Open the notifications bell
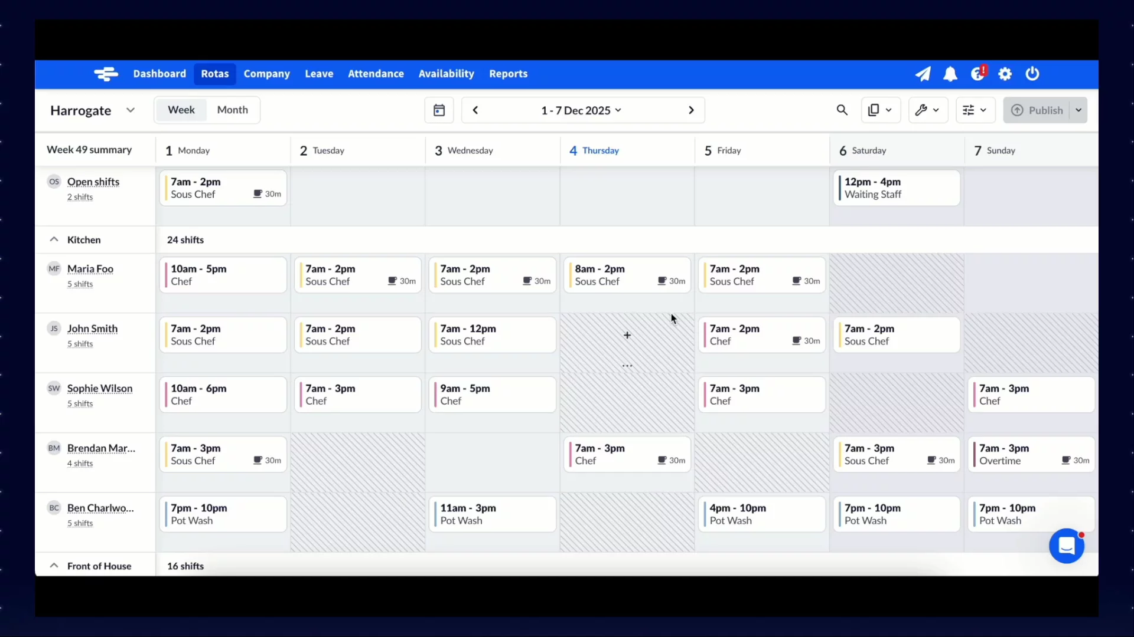Viewport: 1134px width, 637px height. click(950, 74)
